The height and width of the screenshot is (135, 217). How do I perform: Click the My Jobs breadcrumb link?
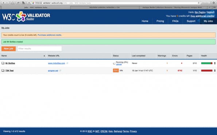[x=5, y=28]
